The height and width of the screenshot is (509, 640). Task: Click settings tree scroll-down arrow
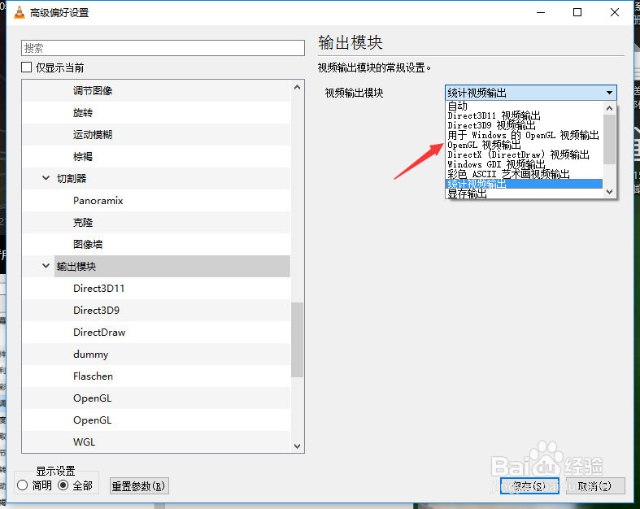pos(297,446)
